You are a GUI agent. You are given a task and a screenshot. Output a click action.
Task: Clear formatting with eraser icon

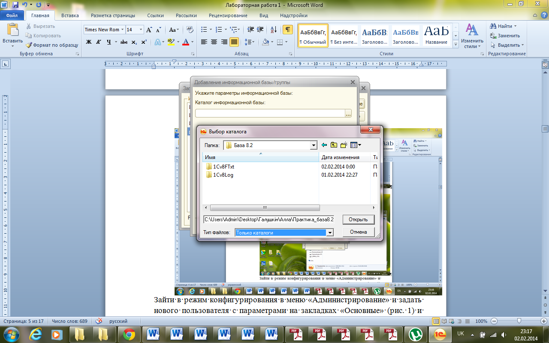[x=190, y=30]
